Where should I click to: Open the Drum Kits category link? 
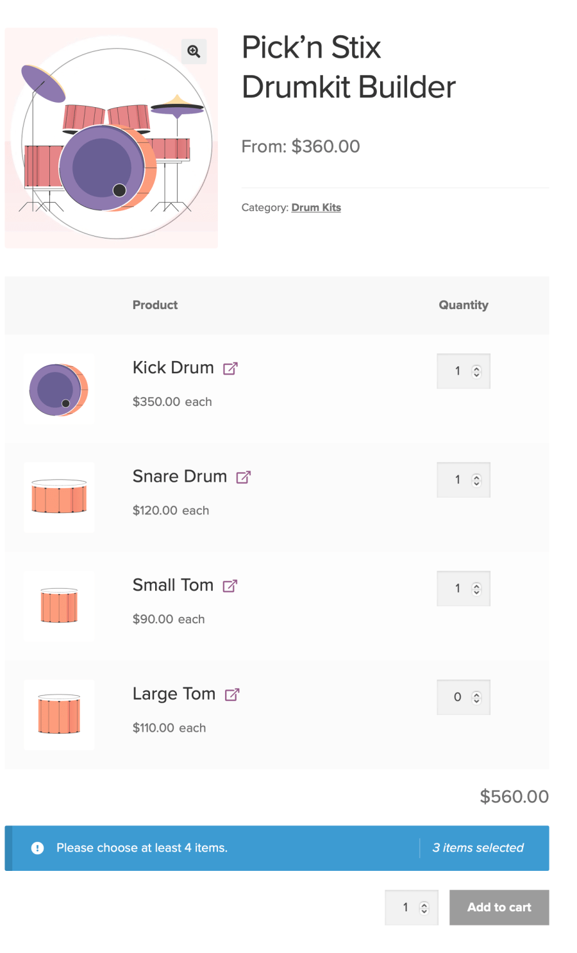tap(316, 207)
